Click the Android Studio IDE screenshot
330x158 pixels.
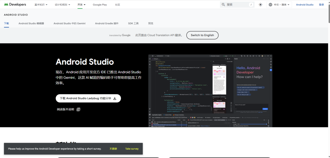[x=210, y=91]
